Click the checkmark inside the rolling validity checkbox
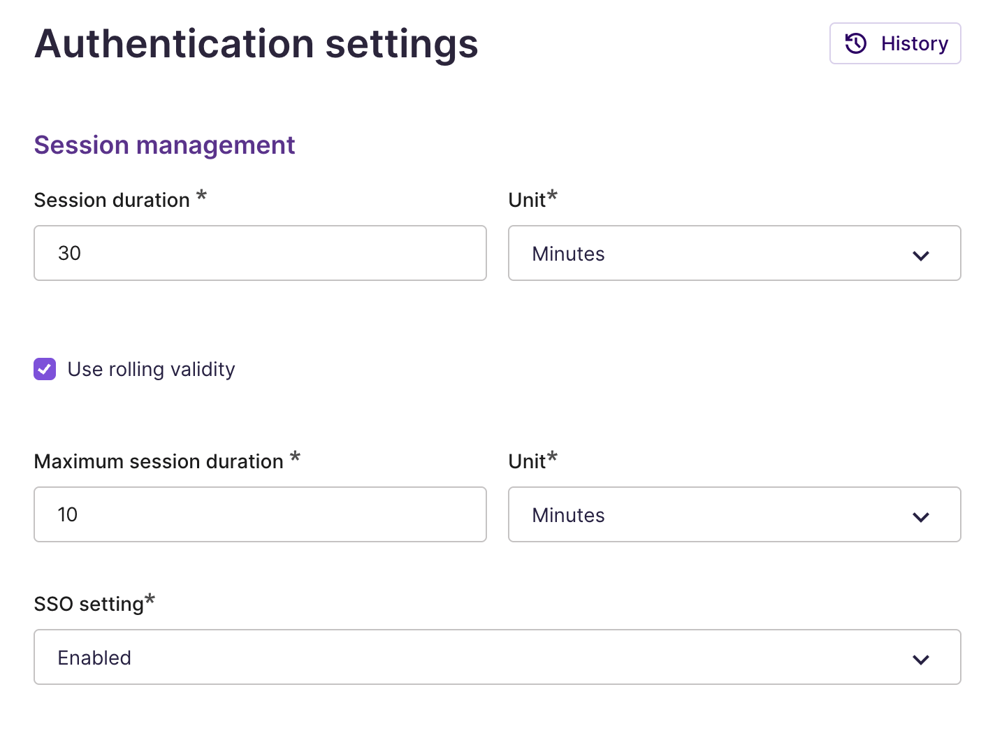The height and width of the screenshot is (745, 1002). (x=45, y=369)
